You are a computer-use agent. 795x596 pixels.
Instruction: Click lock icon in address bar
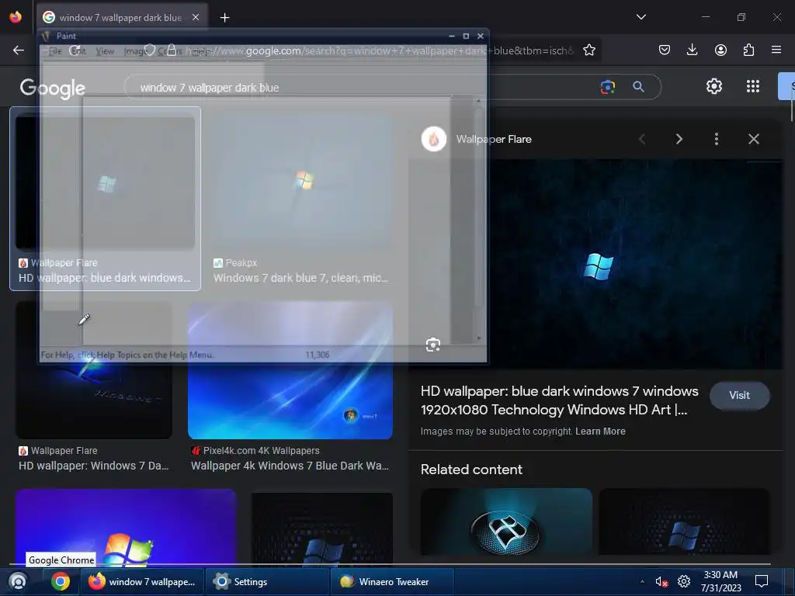pos(171,50)
